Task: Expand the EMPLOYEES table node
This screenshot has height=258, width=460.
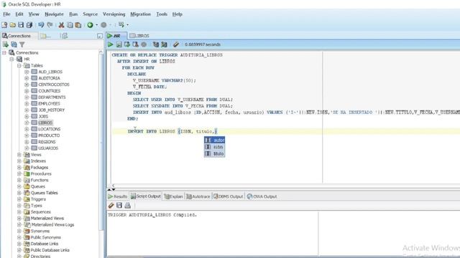Action: [x=27, y=103]
